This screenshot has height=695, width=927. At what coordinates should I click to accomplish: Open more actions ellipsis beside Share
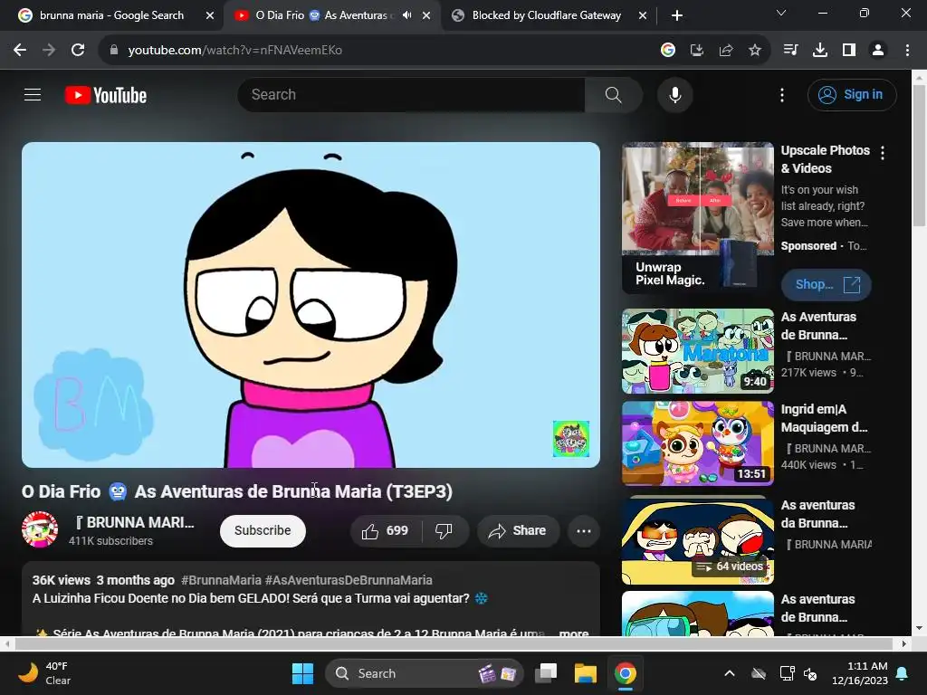[584, 530]
